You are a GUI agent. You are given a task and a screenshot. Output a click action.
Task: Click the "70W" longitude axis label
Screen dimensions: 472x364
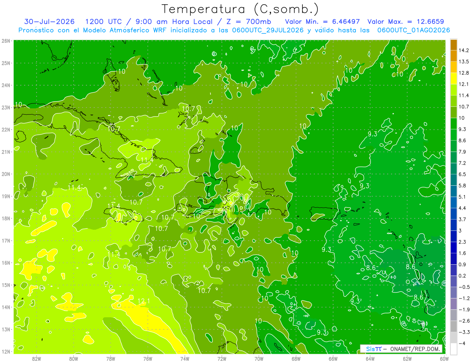coord(259,359)
